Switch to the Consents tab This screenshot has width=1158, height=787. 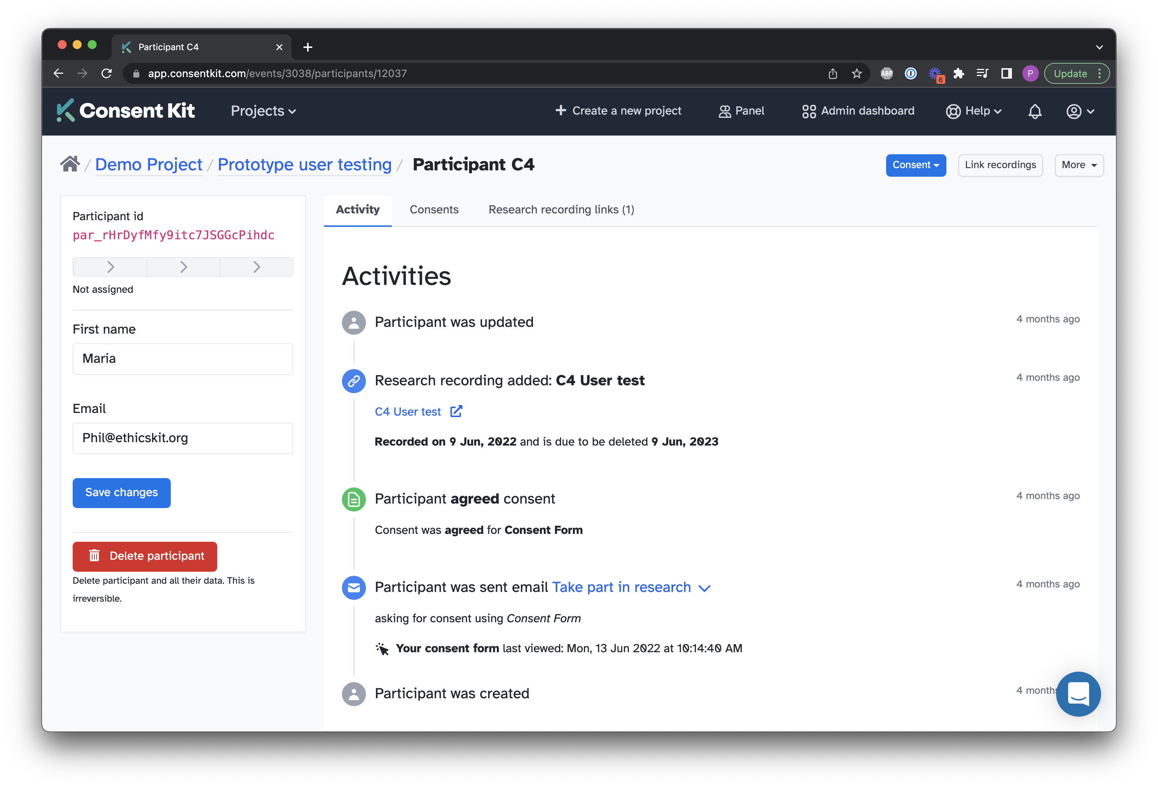click(434, 210)
